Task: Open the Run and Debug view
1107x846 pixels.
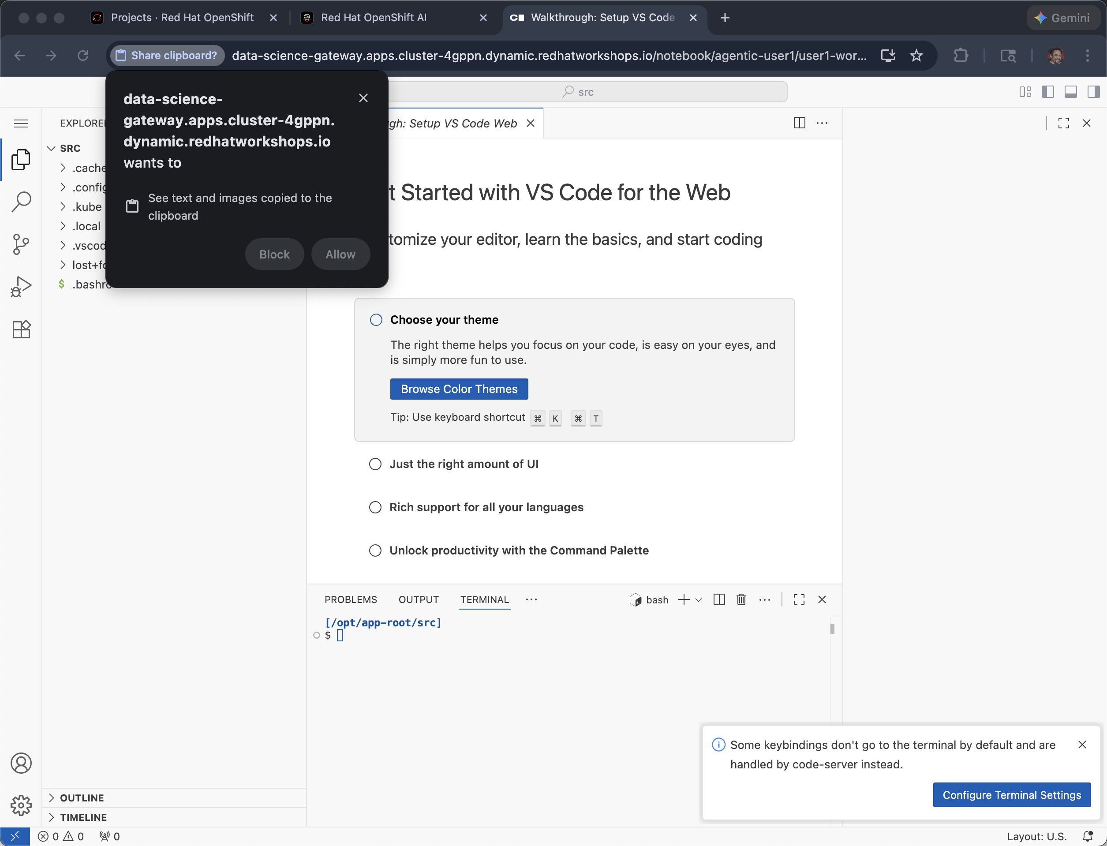Action: pyautogui.click(x=21, y=285)
